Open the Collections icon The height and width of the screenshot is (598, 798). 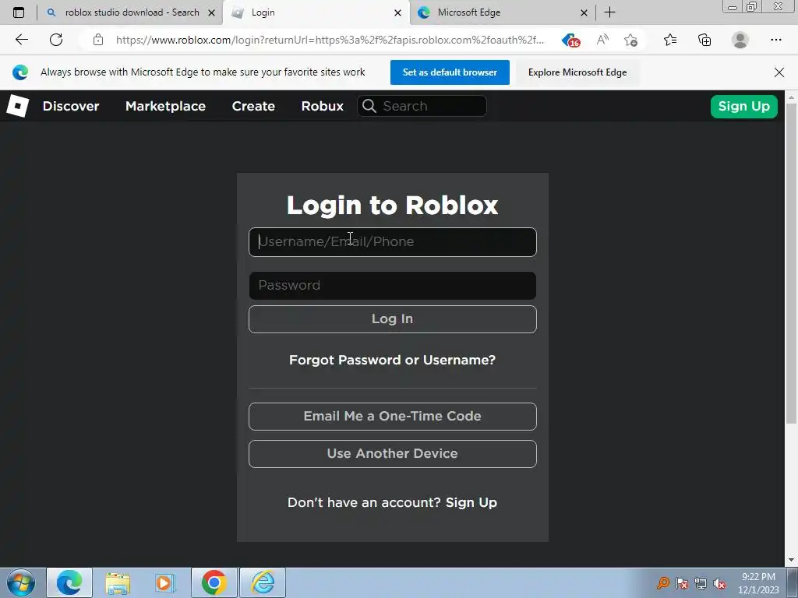point(704,40)
